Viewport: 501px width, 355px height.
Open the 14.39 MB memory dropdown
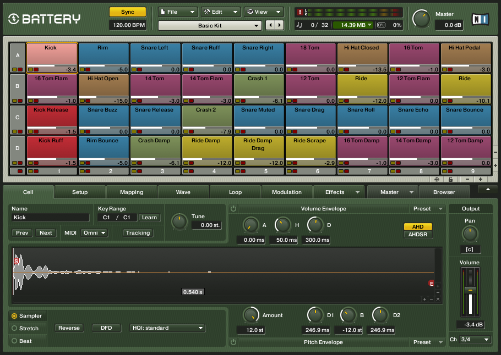coord(353,25)
